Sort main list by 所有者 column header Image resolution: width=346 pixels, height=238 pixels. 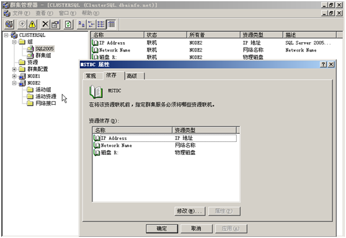pos(213,35)
